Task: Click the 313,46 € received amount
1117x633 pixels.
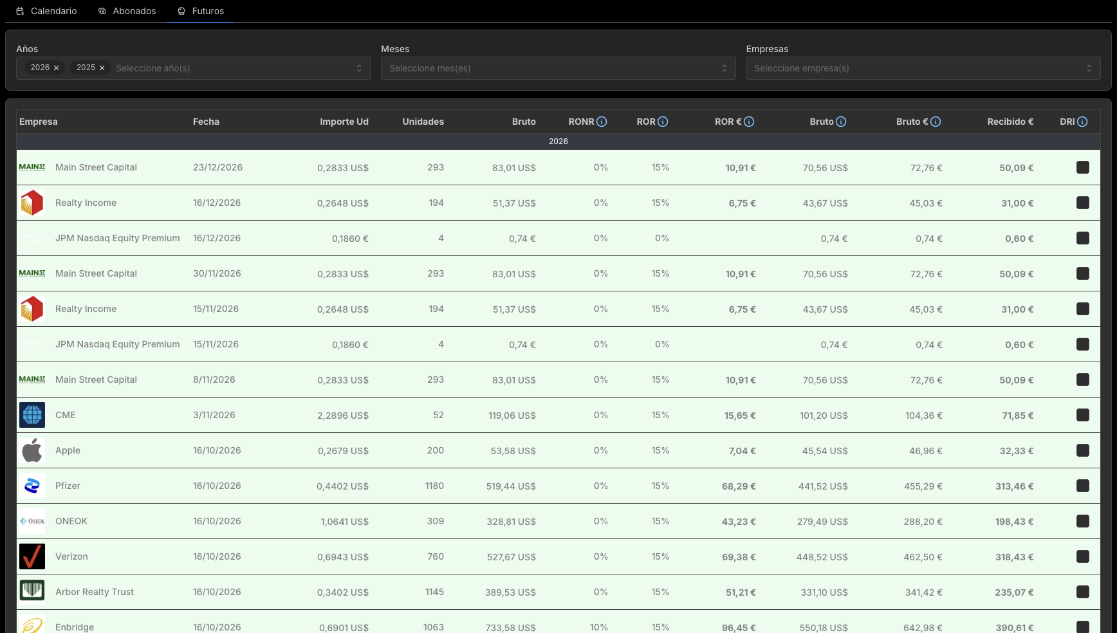Action: [1014, 486]
